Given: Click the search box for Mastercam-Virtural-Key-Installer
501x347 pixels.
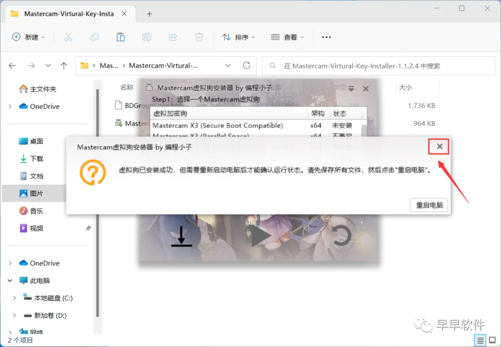Looking at the screenshot, I should pyautogui.click(x=379, y=66).
